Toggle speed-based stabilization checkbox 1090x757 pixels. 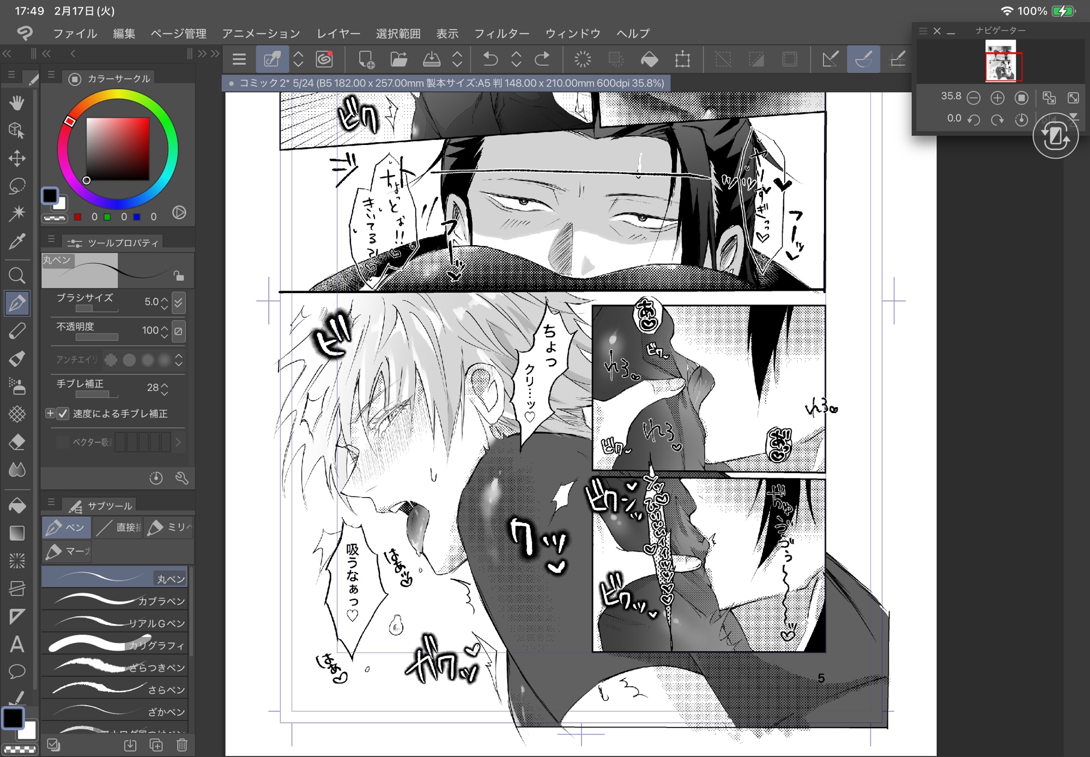tap(63, 414)
